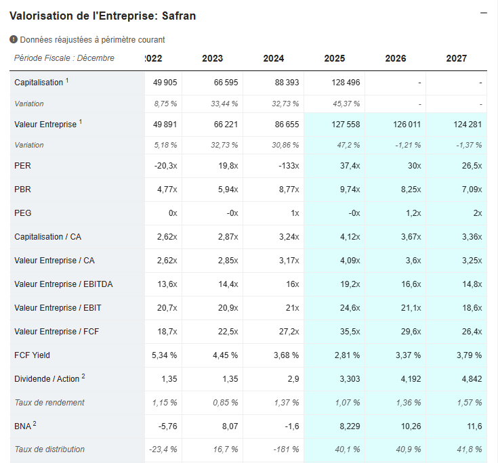Select the Période Fiscale : Décembre header
Image resolution: width=498 pixels, height=463 pixels.
point(64,58)
